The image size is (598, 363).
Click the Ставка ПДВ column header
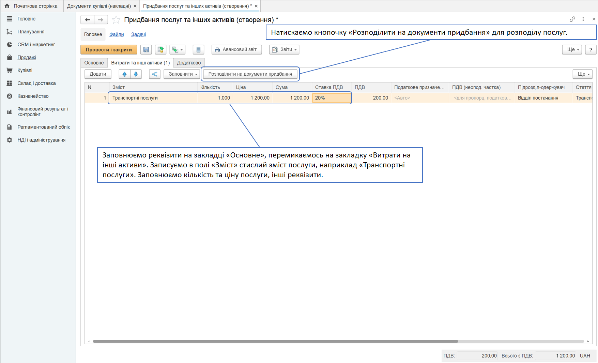[332, 87]
